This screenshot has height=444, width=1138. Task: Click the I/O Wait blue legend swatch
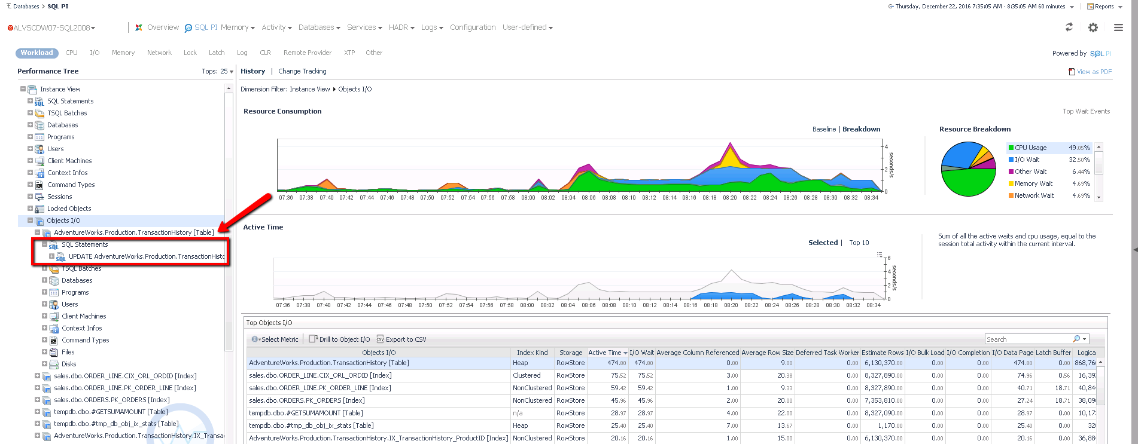click(1011, 160)
